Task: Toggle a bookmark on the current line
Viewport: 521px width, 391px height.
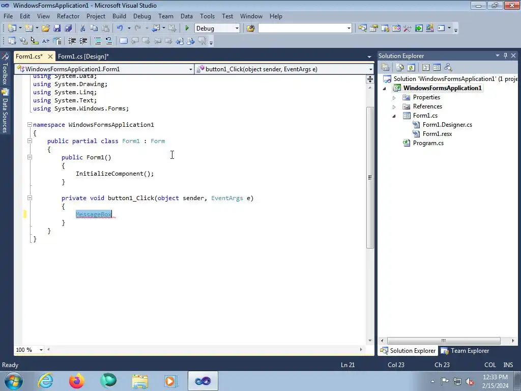Action: pos(123,41)
